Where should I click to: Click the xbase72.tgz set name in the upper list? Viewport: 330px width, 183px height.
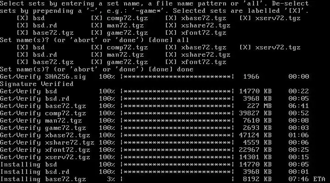203,18
